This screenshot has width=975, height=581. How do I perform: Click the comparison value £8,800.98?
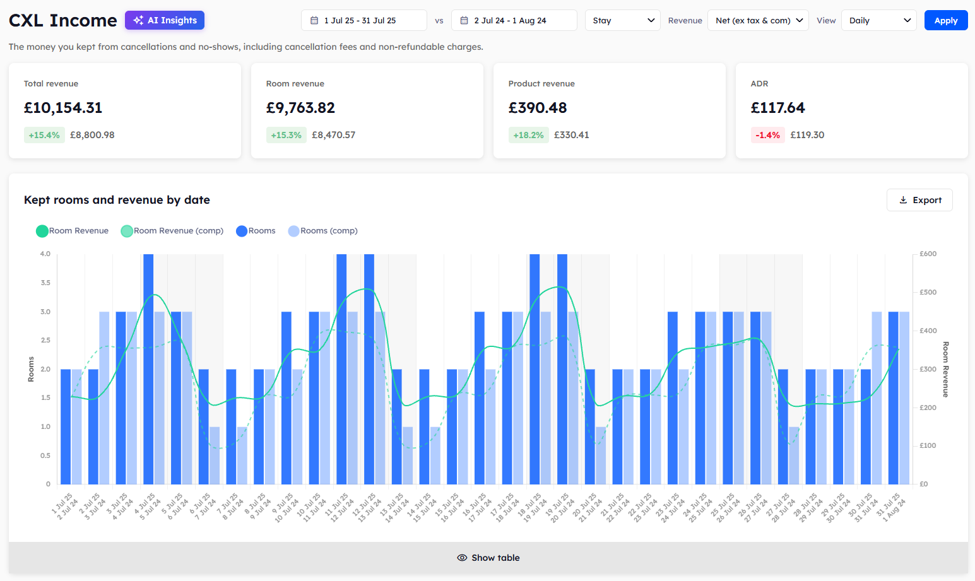[92, 135]
